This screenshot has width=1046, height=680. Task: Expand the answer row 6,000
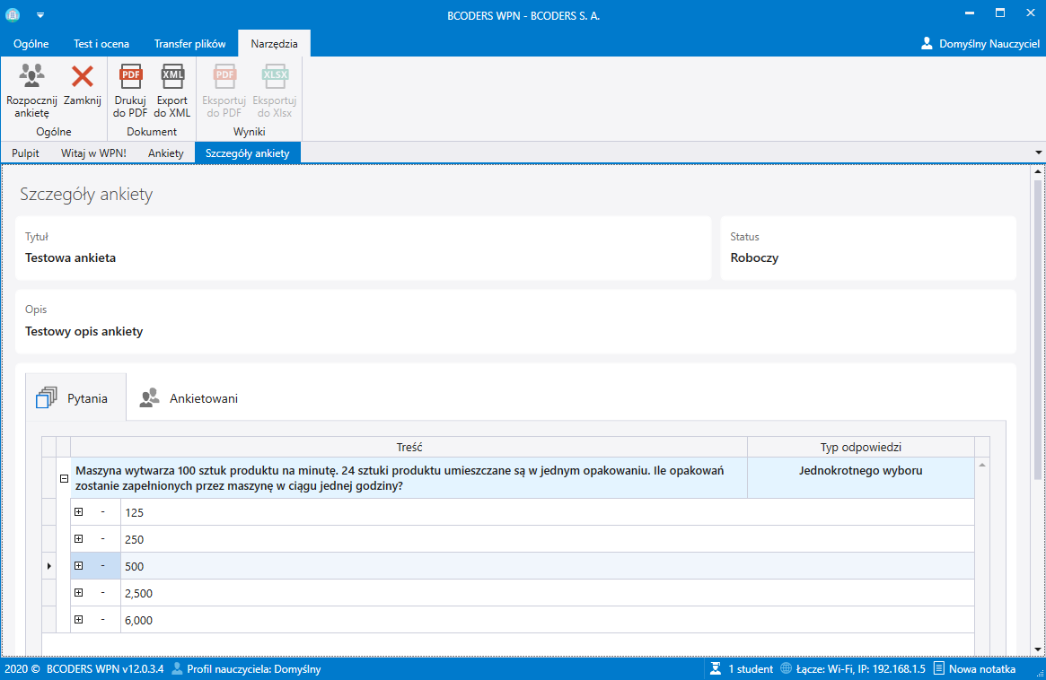(79, 619)
